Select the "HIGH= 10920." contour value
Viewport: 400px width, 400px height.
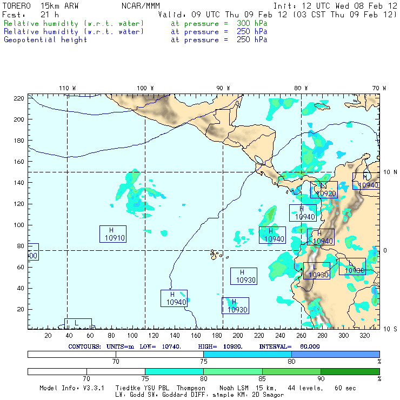[221, 346]
